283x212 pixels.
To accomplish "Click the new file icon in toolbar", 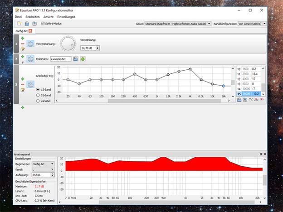I will [x=19, y=24].
